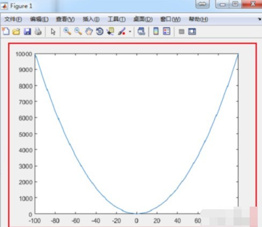This screenshot has width=262, height=227.
Task: Expand the brush color dropdown arrow
Action: (130, 32)
